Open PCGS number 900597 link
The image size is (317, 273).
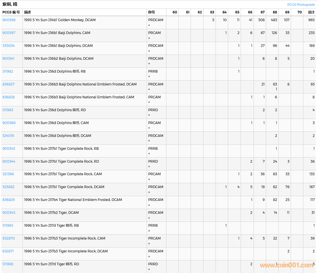(9, 33)
